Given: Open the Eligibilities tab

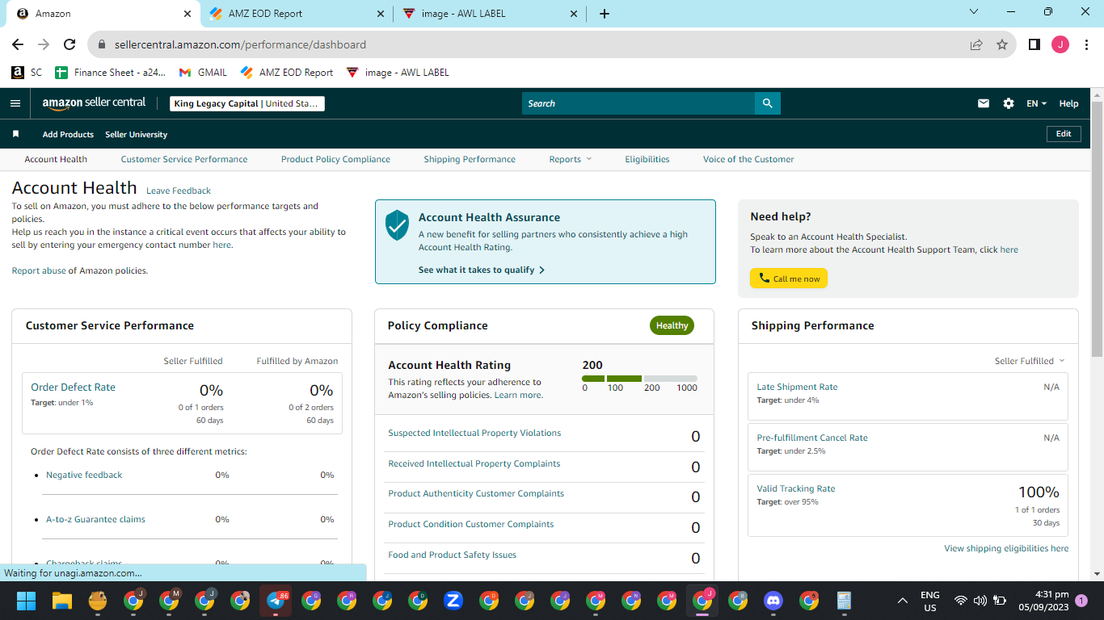Looking at the screenshot, I should pos(647,159).
